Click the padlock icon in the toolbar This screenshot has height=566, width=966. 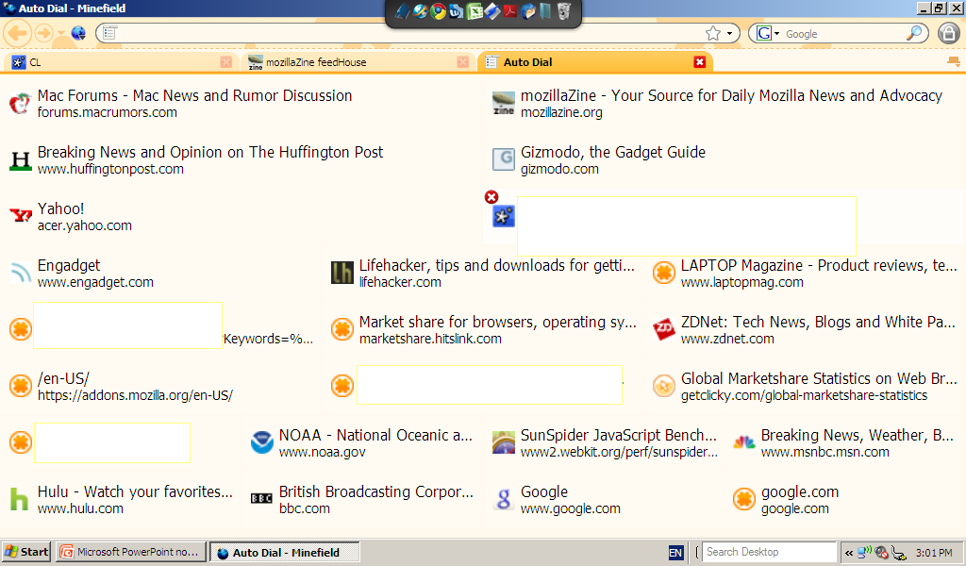tap(949, 33)
